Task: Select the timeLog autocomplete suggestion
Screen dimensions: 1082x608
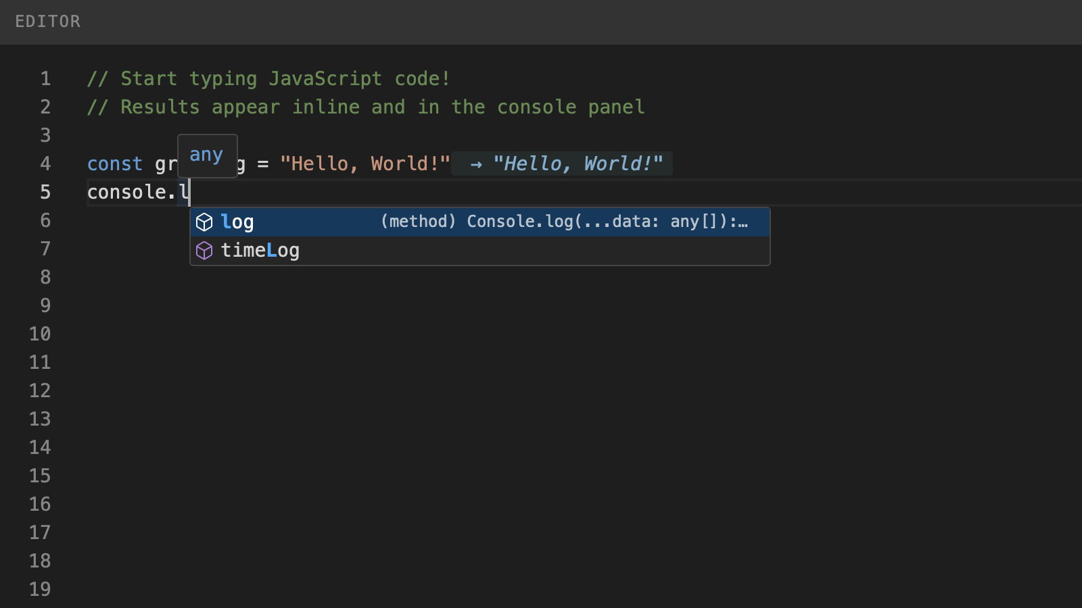Action: [x=260, y=250]
